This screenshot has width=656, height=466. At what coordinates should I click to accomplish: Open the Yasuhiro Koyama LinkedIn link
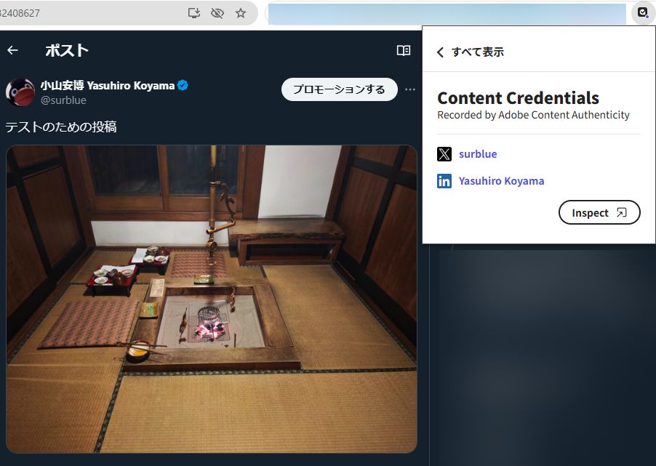click(501, 180)
